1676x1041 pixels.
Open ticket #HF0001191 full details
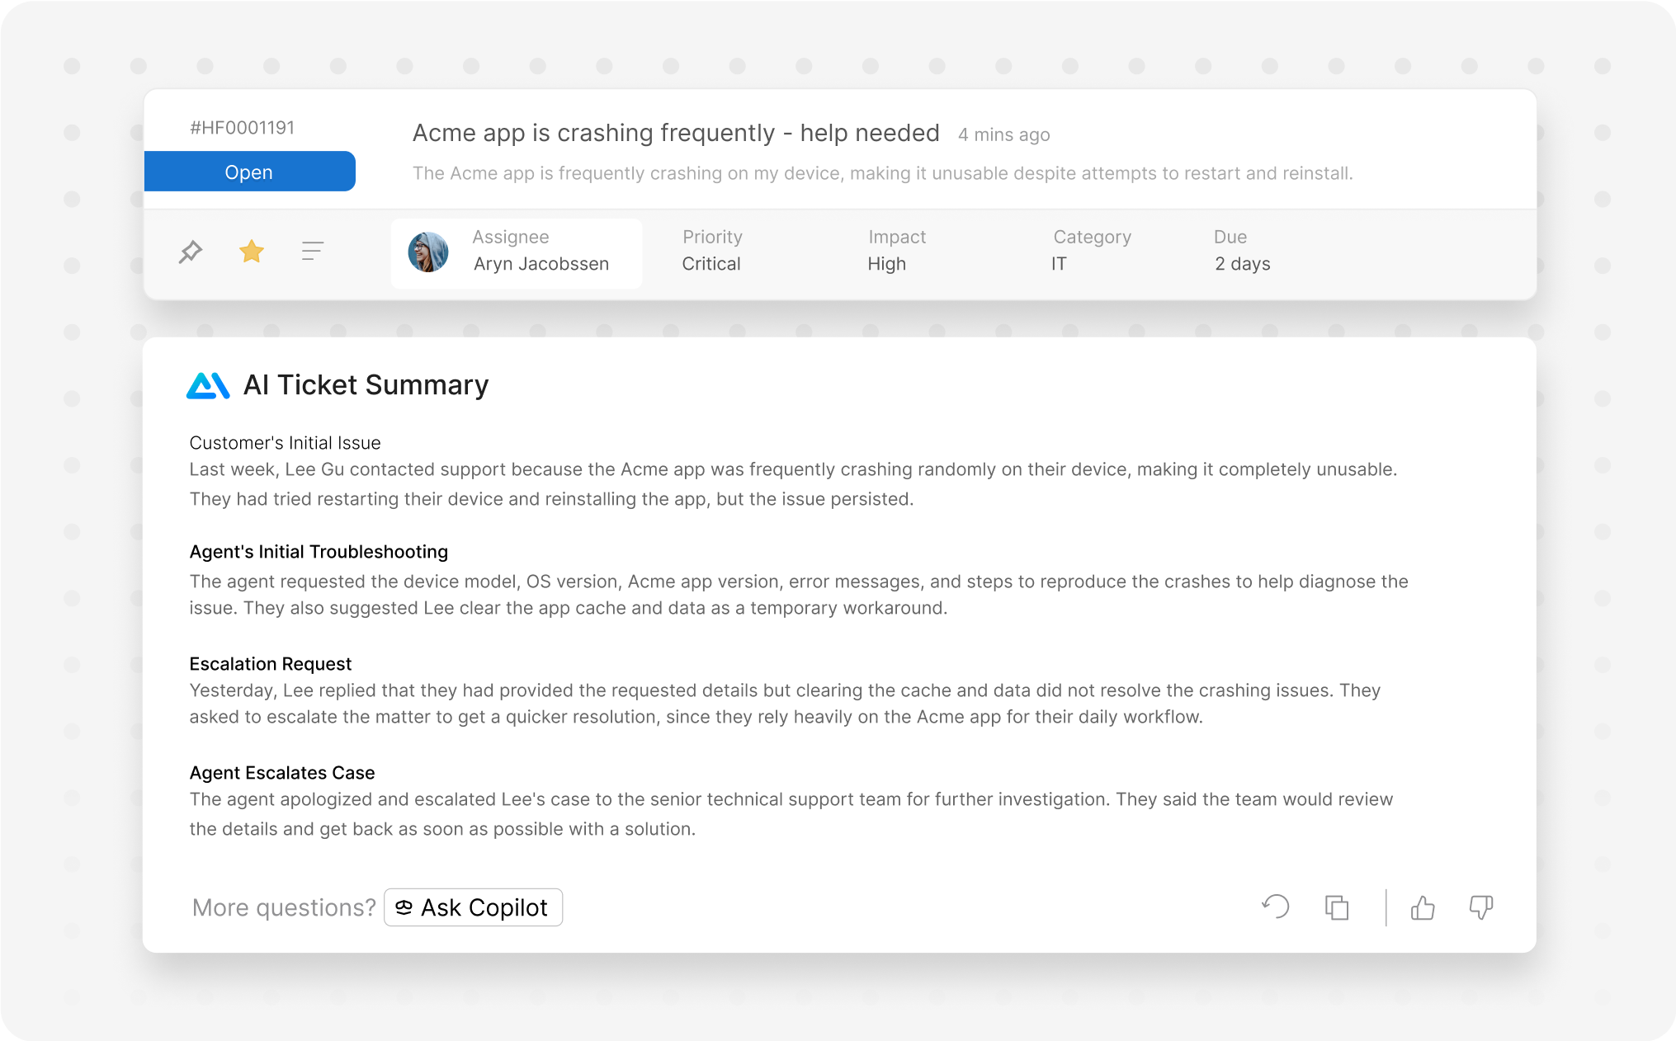(x=676, y=132)
